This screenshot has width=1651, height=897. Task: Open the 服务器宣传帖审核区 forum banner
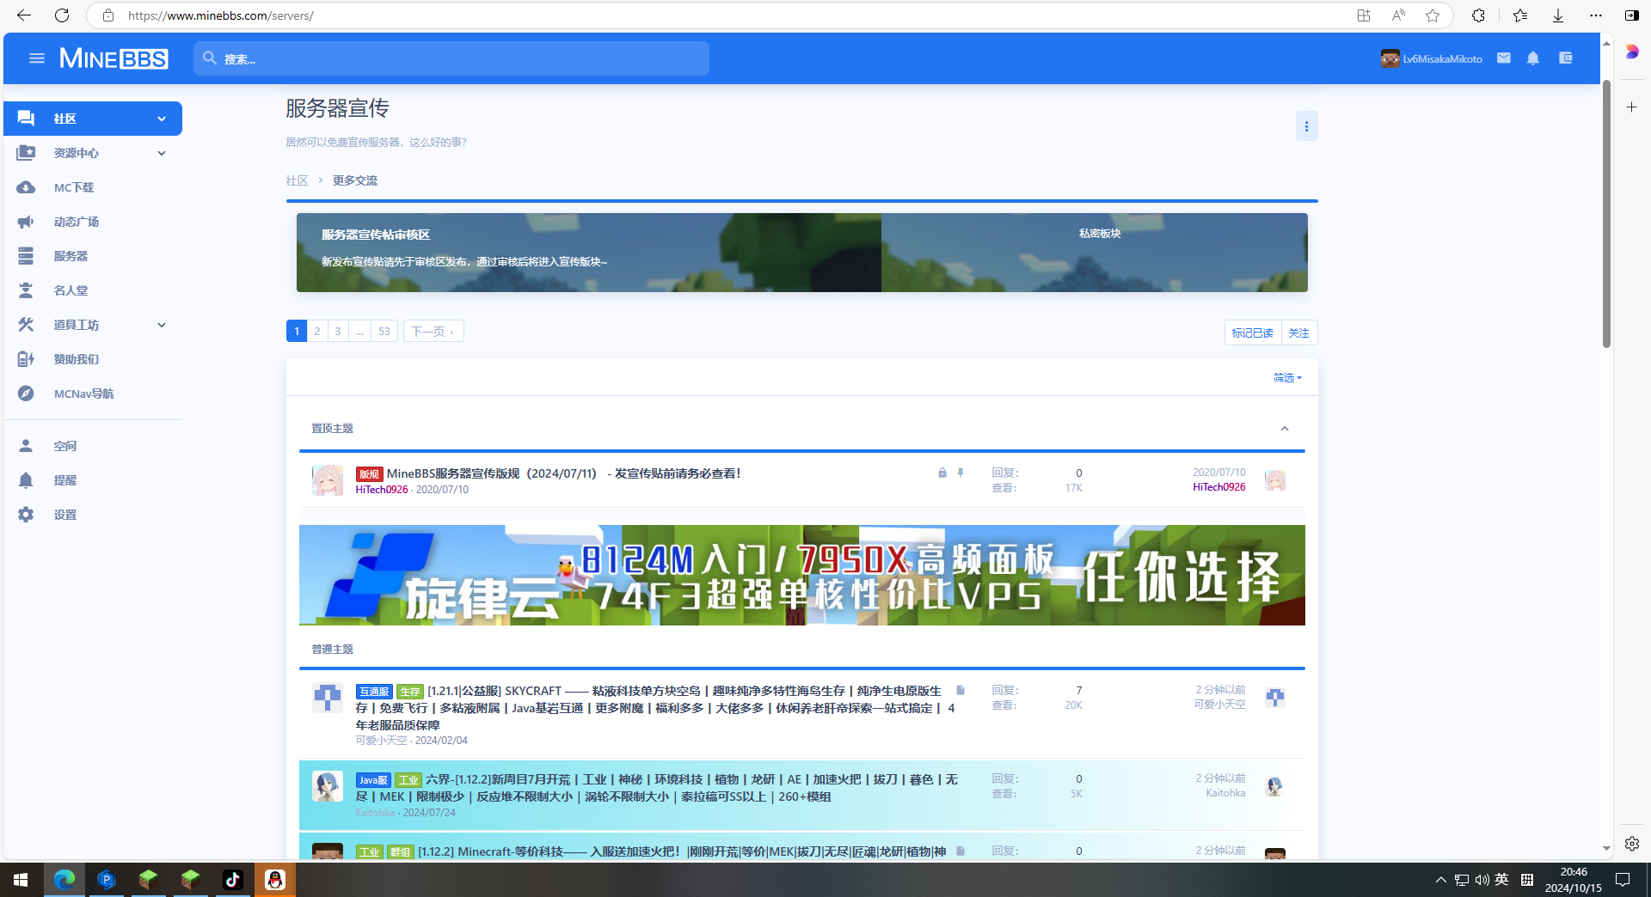click(589, 253)
